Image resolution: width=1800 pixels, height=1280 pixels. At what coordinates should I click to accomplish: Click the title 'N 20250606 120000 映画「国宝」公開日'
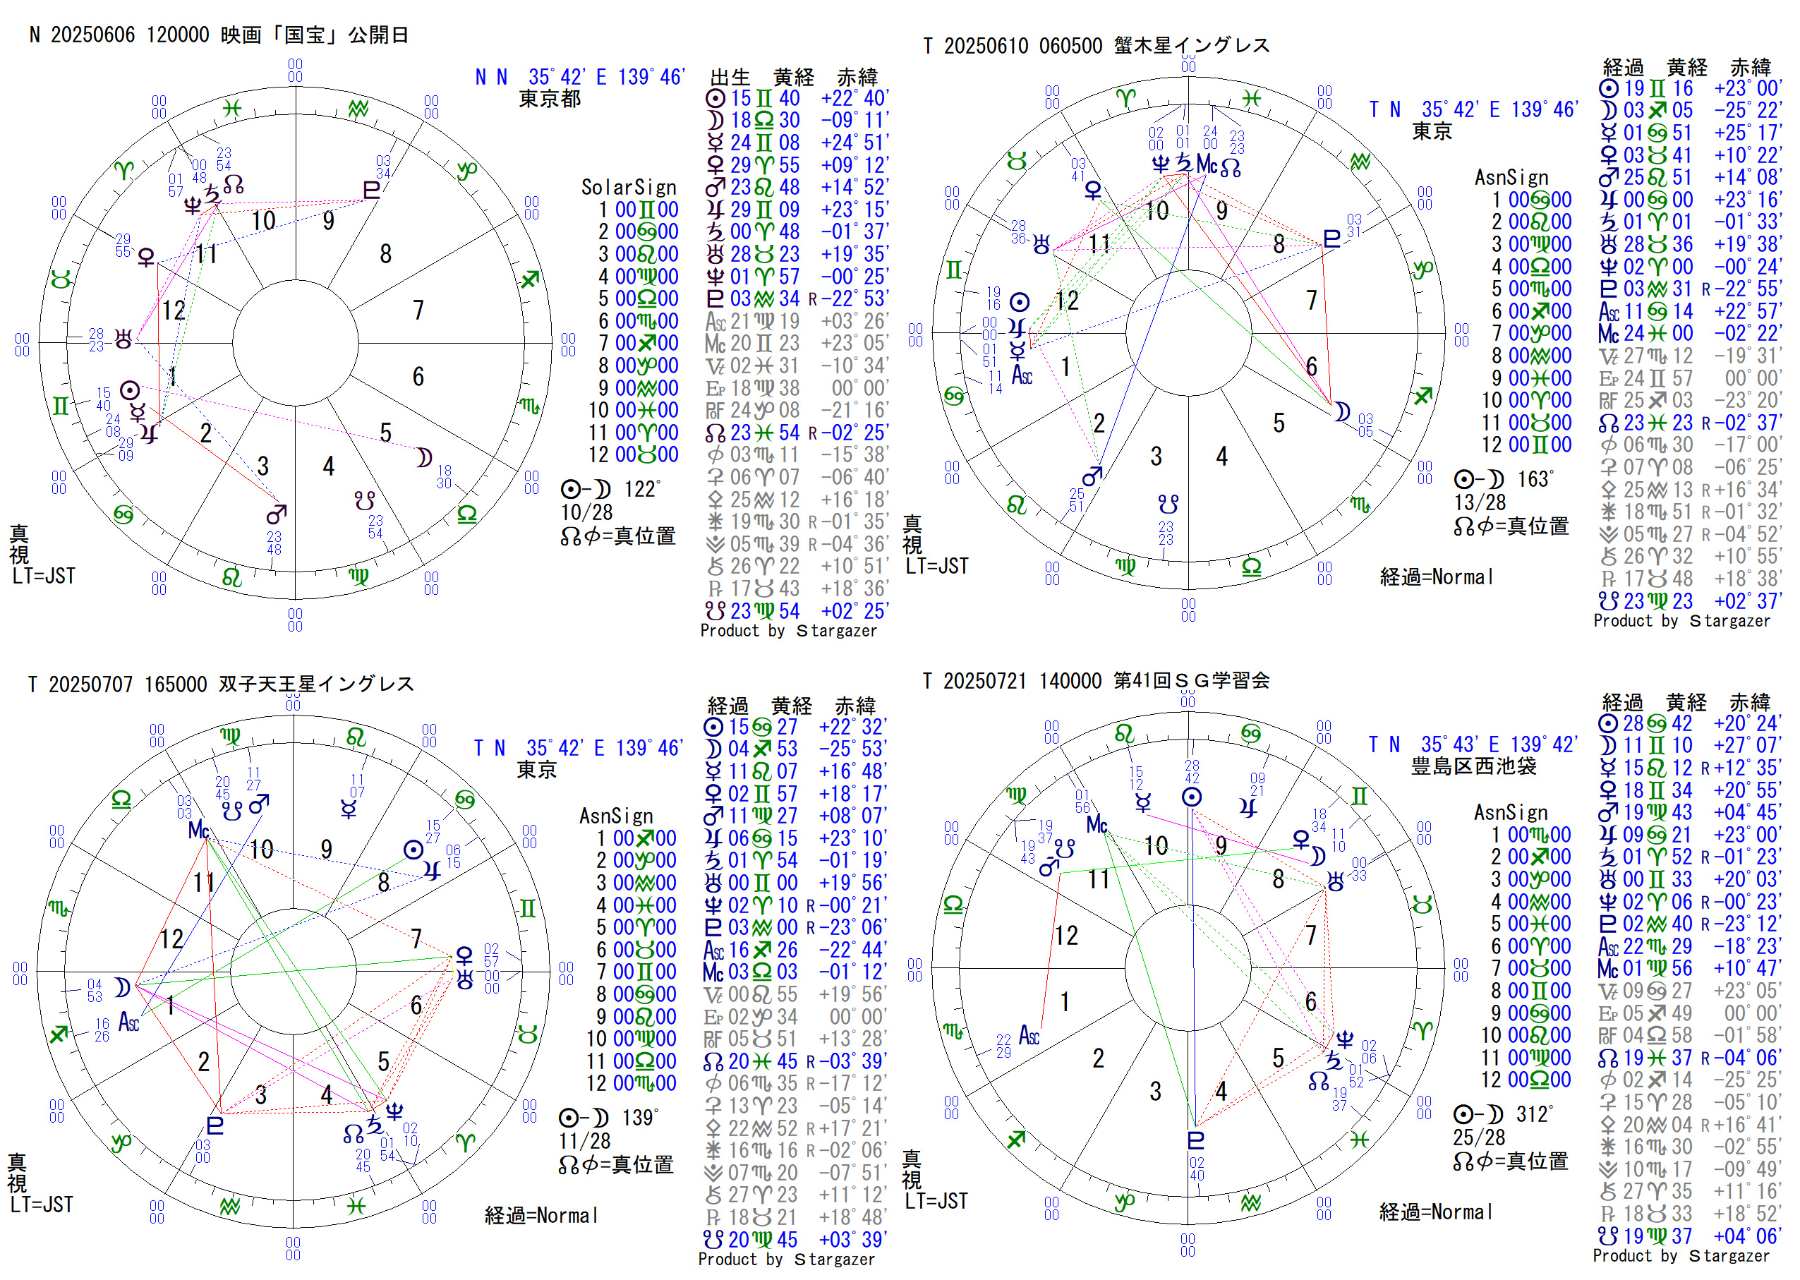[219, 35]
